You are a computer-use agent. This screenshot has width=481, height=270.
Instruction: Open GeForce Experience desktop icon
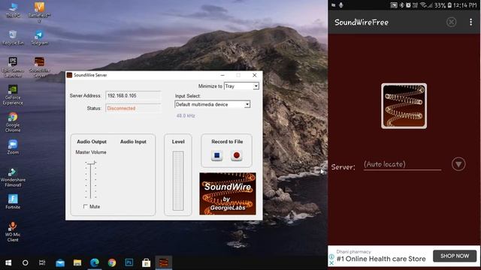(x=13, y=95)
